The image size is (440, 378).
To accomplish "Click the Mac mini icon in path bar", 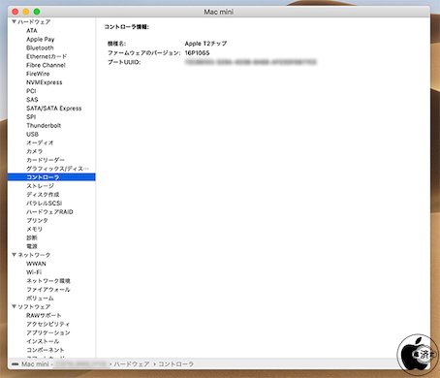I will pyautogui.click(x=15, y=364).
